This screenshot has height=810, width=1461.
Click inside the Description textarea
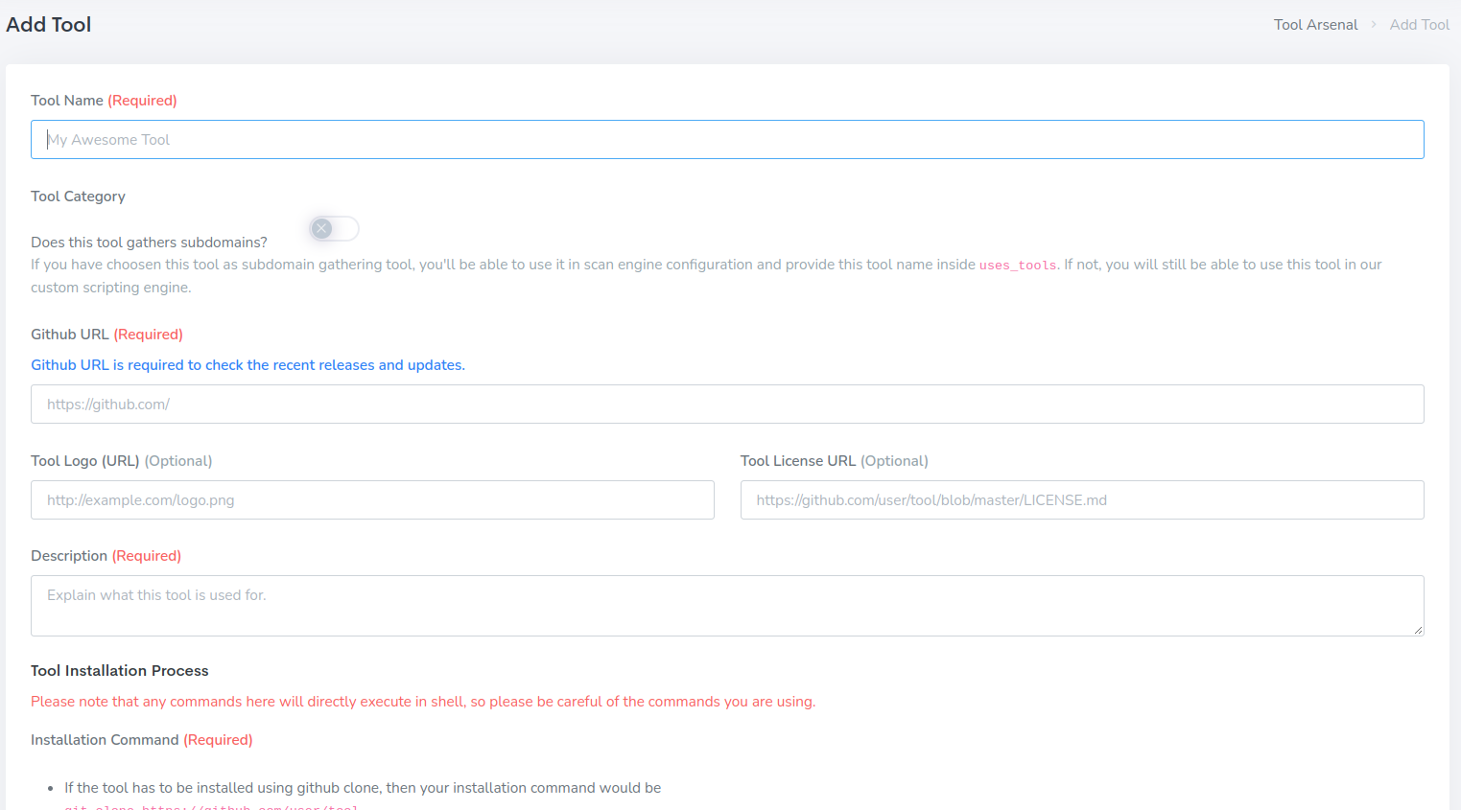726,605
